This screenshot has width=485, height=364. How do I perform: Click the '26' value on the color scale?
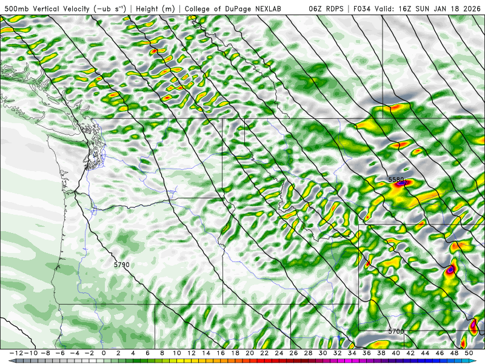click(293, 353)
